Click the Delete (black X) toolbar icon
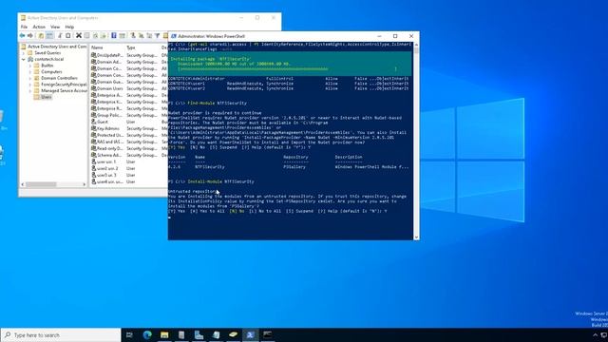Image resolution: width=608 pixels, height=342 pixels. (79, 36)
